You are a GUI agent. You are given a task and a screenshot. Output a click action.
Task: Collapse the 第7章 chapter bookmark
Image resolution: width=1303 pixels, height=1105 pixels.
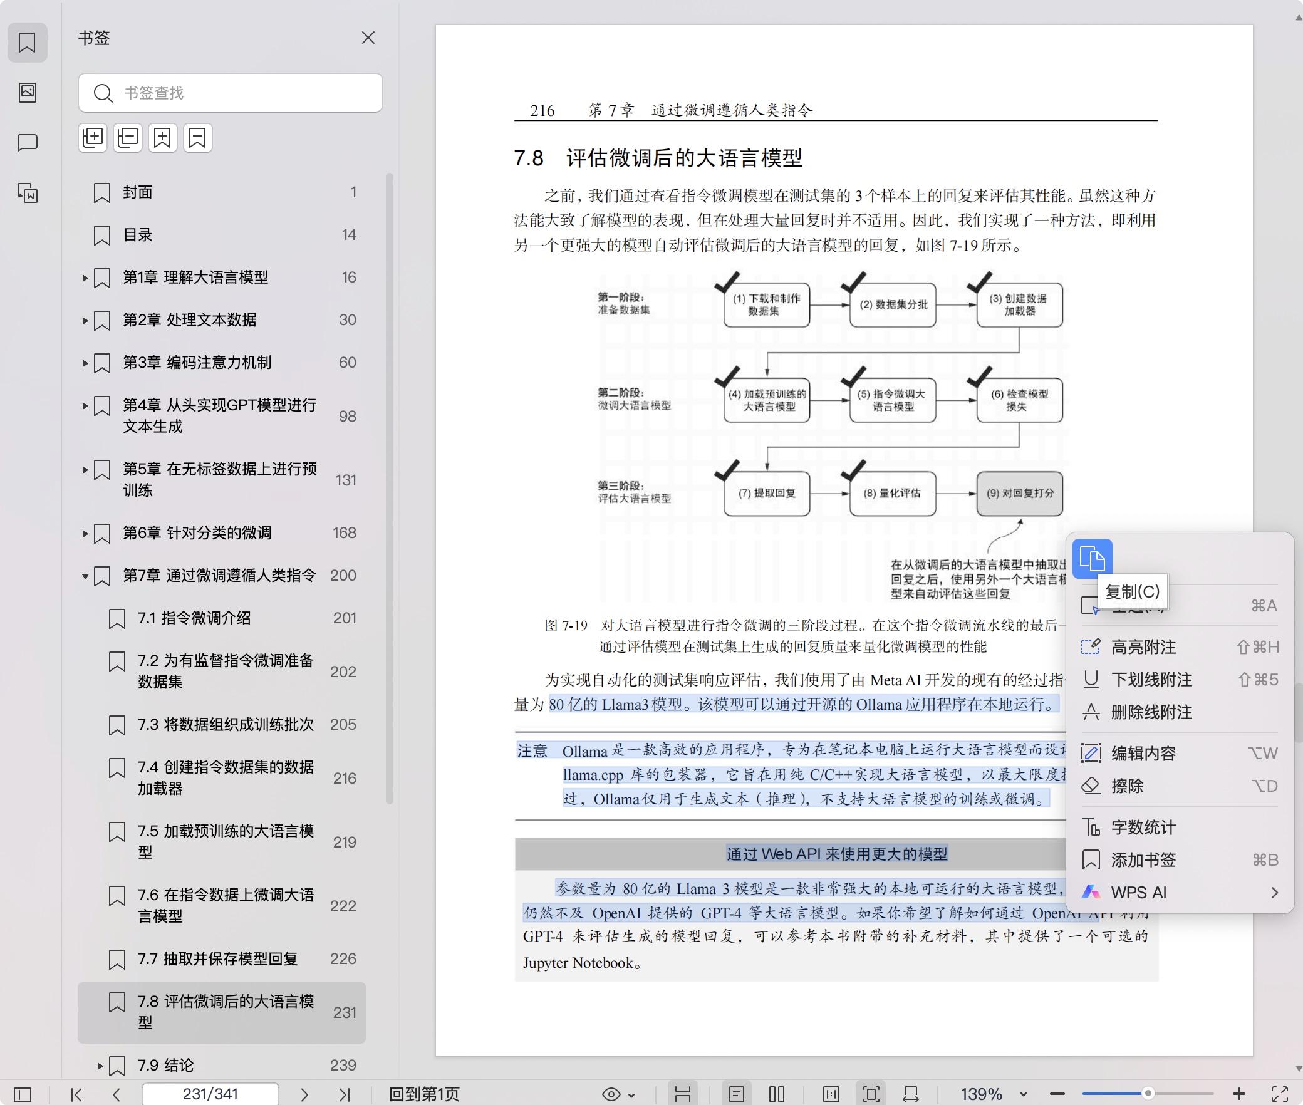(x=85, y=576)
